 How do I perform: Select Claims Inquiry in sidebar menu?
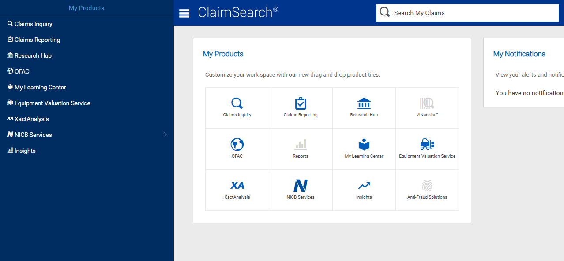pyautogui.click(x=34, y=24)
